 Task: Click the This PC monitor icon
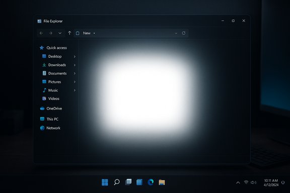[x=42, y=119]
